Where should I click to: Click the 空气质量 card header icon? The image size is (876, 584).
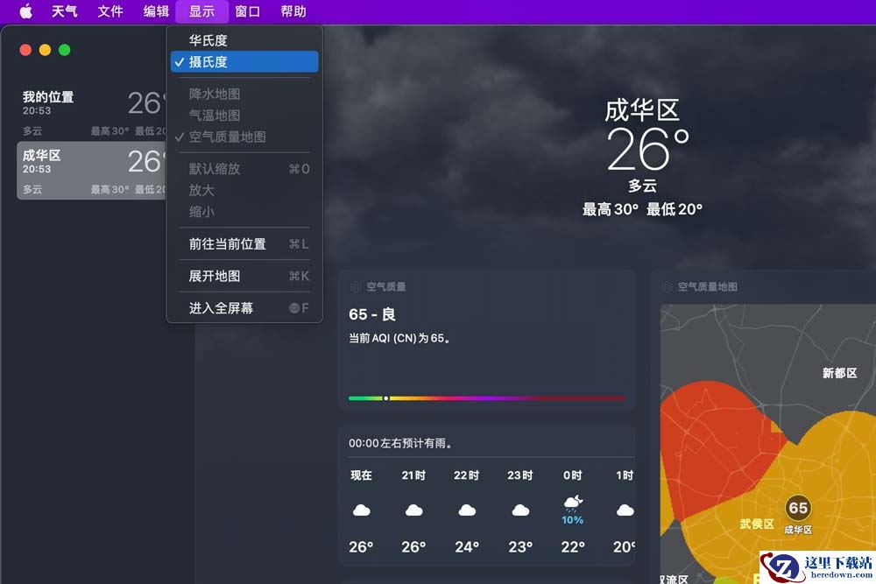tap(355, 287)
